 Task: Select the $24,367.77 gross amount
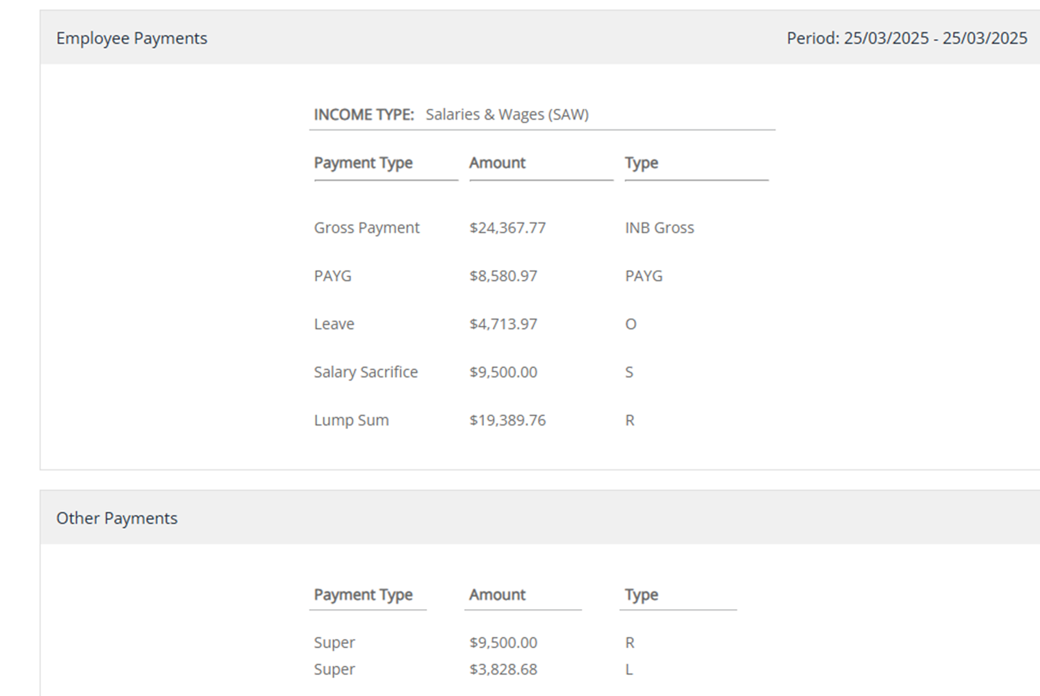507,228
